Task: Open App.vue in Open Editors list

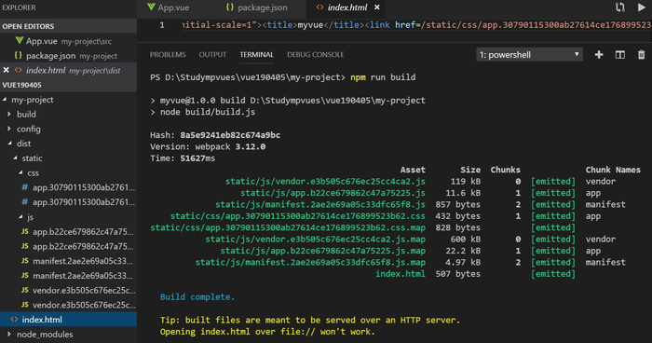Action: (x=68, y=41)
